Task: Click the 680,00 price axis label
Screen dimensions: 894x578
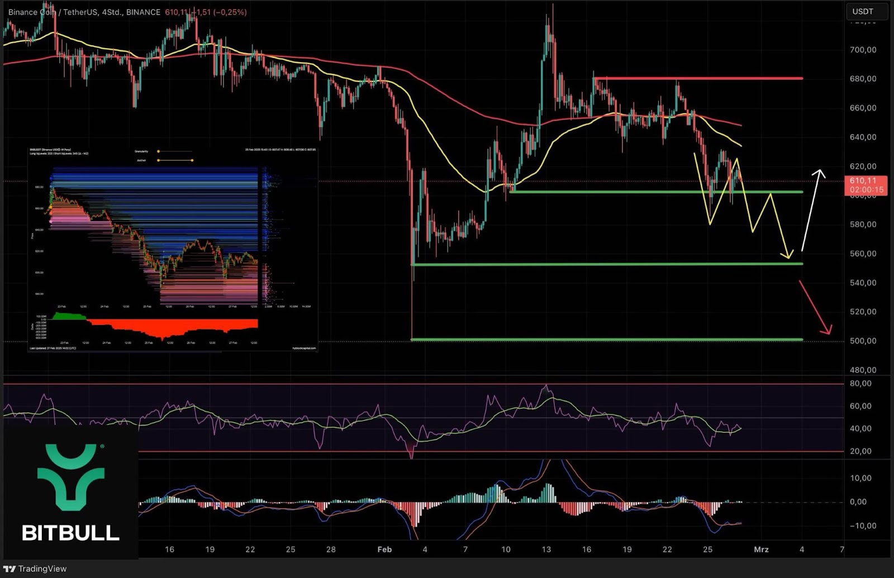Action: 863,79
